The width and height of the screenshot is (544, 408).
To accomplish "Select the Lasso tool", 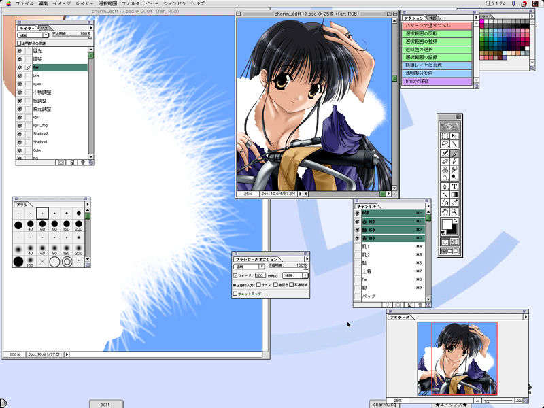I will [x=445, y=144].
